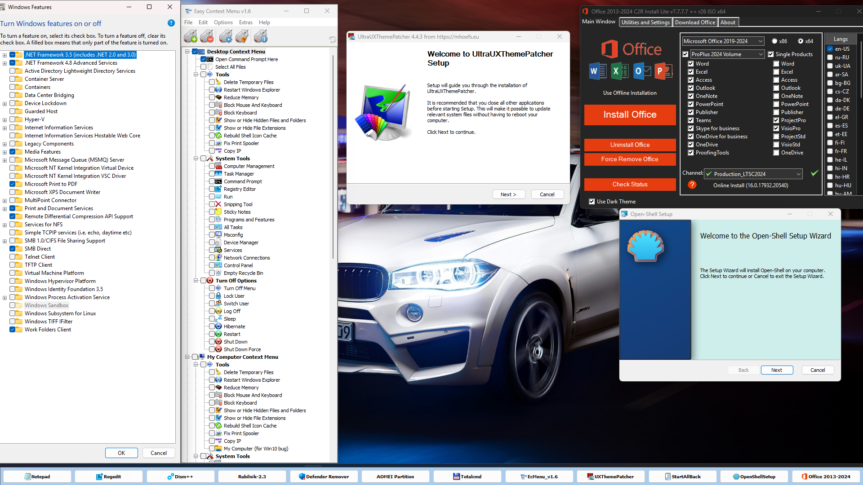Click the Open-Shell shell logo in setup wizard
Screen dimensions: 863x485
tap(645, 246)
